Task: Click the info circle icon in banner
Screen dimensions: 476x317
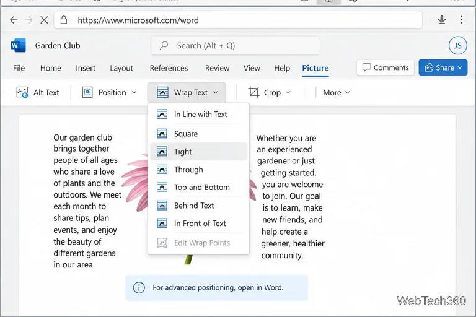Action: click(139, 287)
